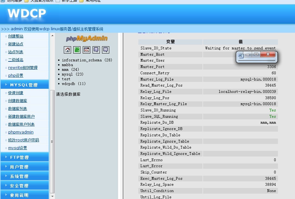The width and height of the screenshot is (295, 199).
Task: Click the SQL documentation speech bubble icon
Action: click(105, 50)
